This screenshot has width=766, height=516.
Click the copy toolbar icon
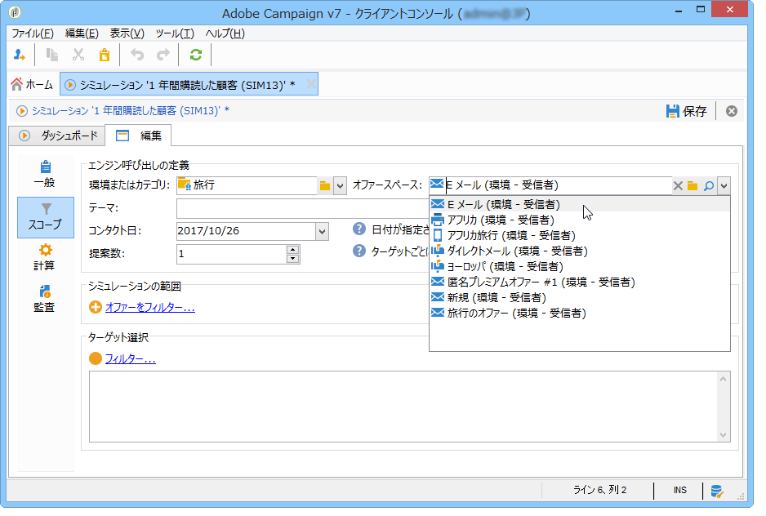(51, 55)
